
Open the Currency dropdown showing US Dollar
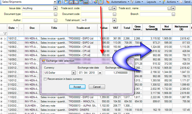[73, 73]
